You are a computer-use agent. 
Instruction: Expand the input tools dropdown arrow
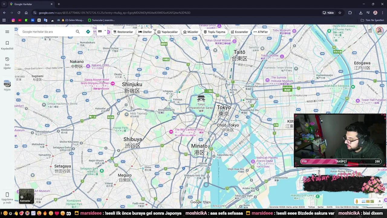pos(105,31)
